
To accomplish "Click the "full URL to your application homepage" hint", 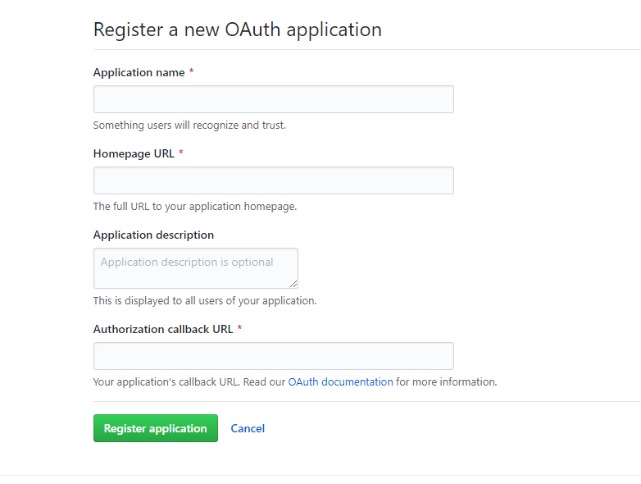I will [x=195, y=206].
